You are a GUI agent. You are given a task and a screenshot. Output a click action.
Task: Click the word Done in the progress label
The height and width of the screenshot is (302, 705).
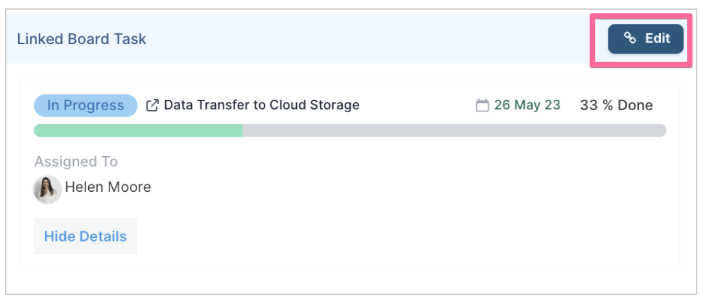click(634, 105)
